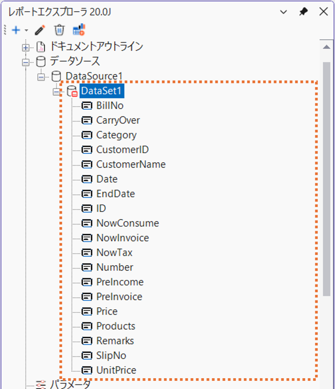
Task: Open the panel options chevron menu
Action: [284, 12]
